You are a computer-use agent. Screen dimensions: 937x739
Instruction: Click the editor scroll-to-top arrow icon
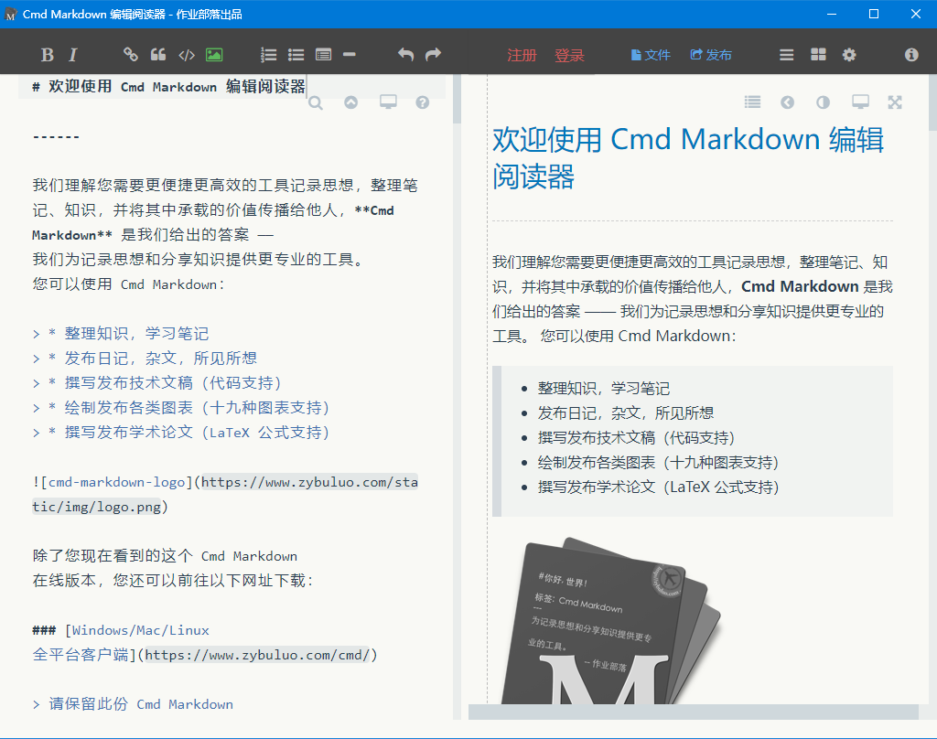pyautogui.click(x=350, y=102)
